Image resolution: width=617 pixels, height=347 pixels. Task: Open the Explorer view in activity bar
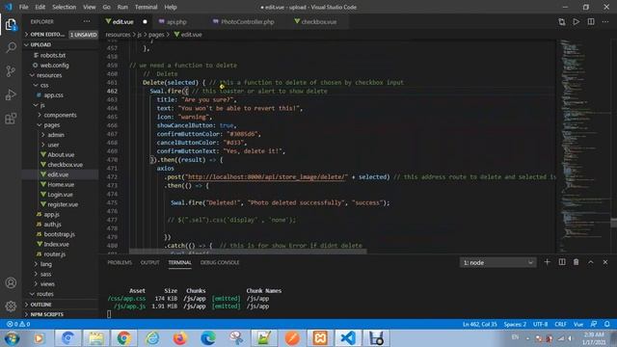pos(11,25)
